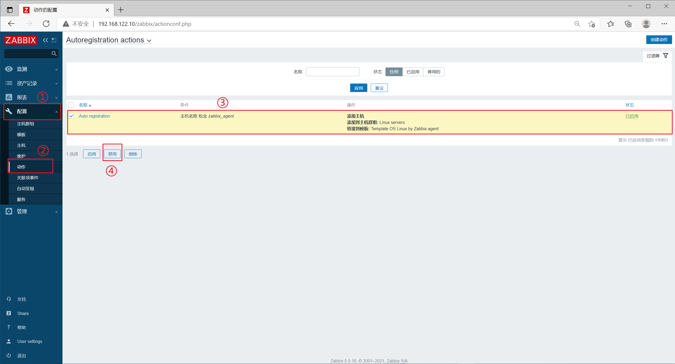Image resolution: width=675 pixels, height=364 pixels.
Task: Select status filter 已启用
Action: [x=413, y=72]
